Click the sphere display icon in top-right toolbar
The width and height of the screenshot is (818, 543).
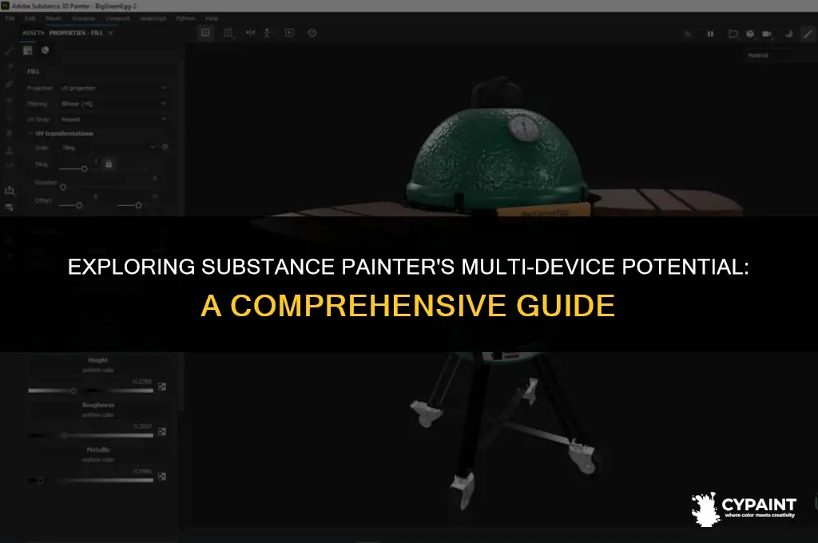click(749, 34)
